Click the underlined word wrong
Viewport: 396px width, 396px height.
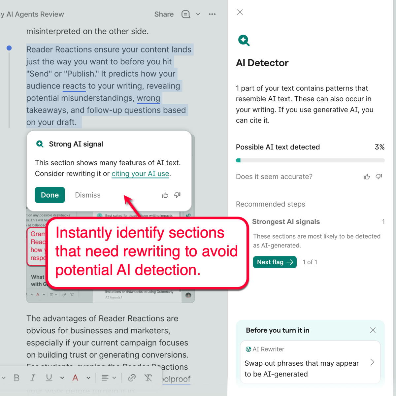pos(148,98)
